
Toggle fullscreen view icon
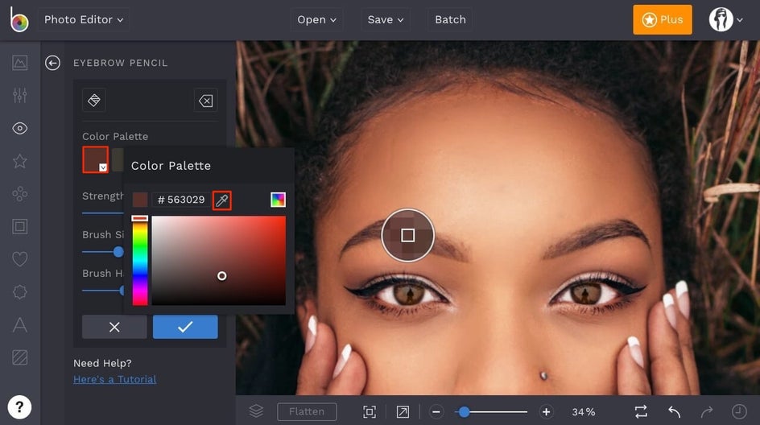(x=403, y=412)
